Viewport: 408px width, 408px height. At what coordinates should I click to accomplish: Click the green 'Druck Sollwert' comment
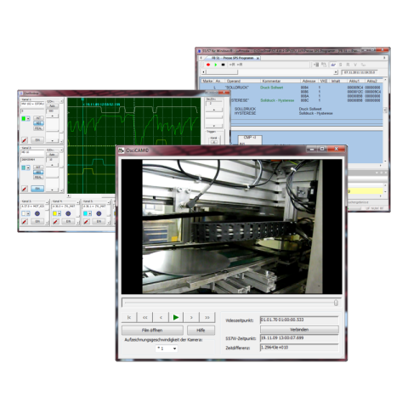click(271, 88)
